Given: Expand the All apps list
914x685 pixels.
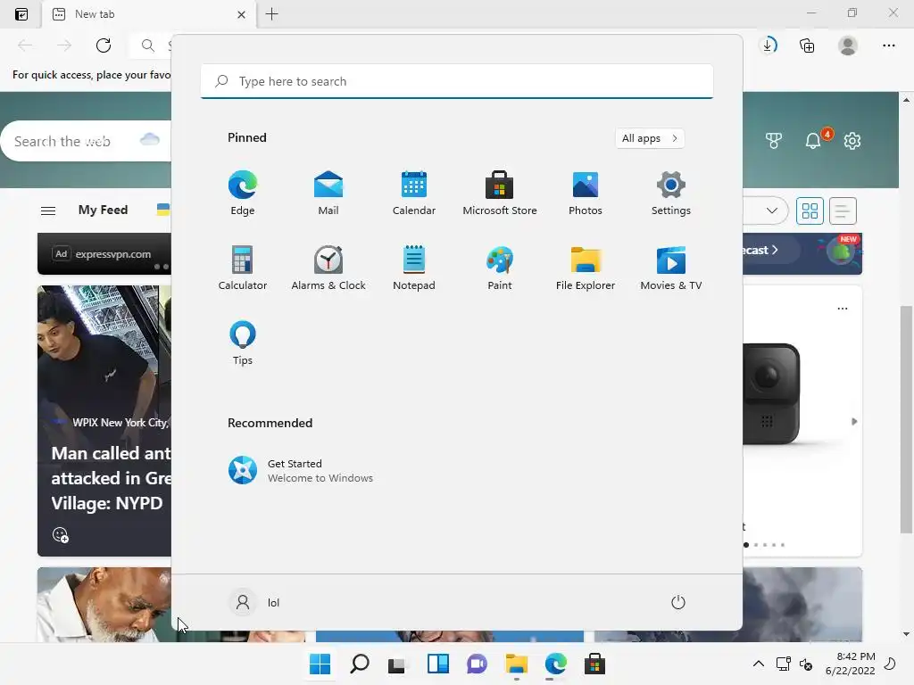Looking at the screenshot, I should pyautogui.click(x=650, y=138).
